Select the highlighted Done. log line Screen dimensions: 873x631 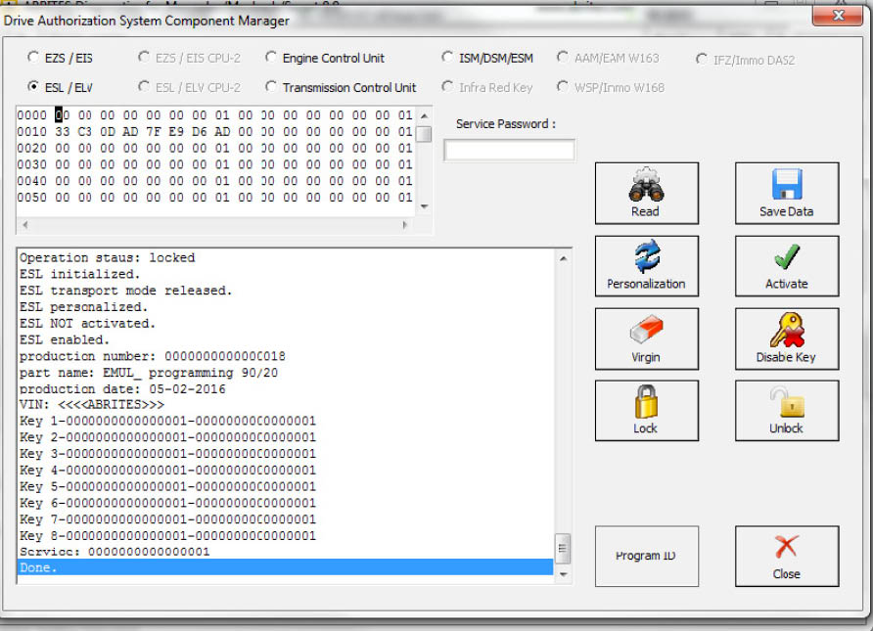pos(284,568)
